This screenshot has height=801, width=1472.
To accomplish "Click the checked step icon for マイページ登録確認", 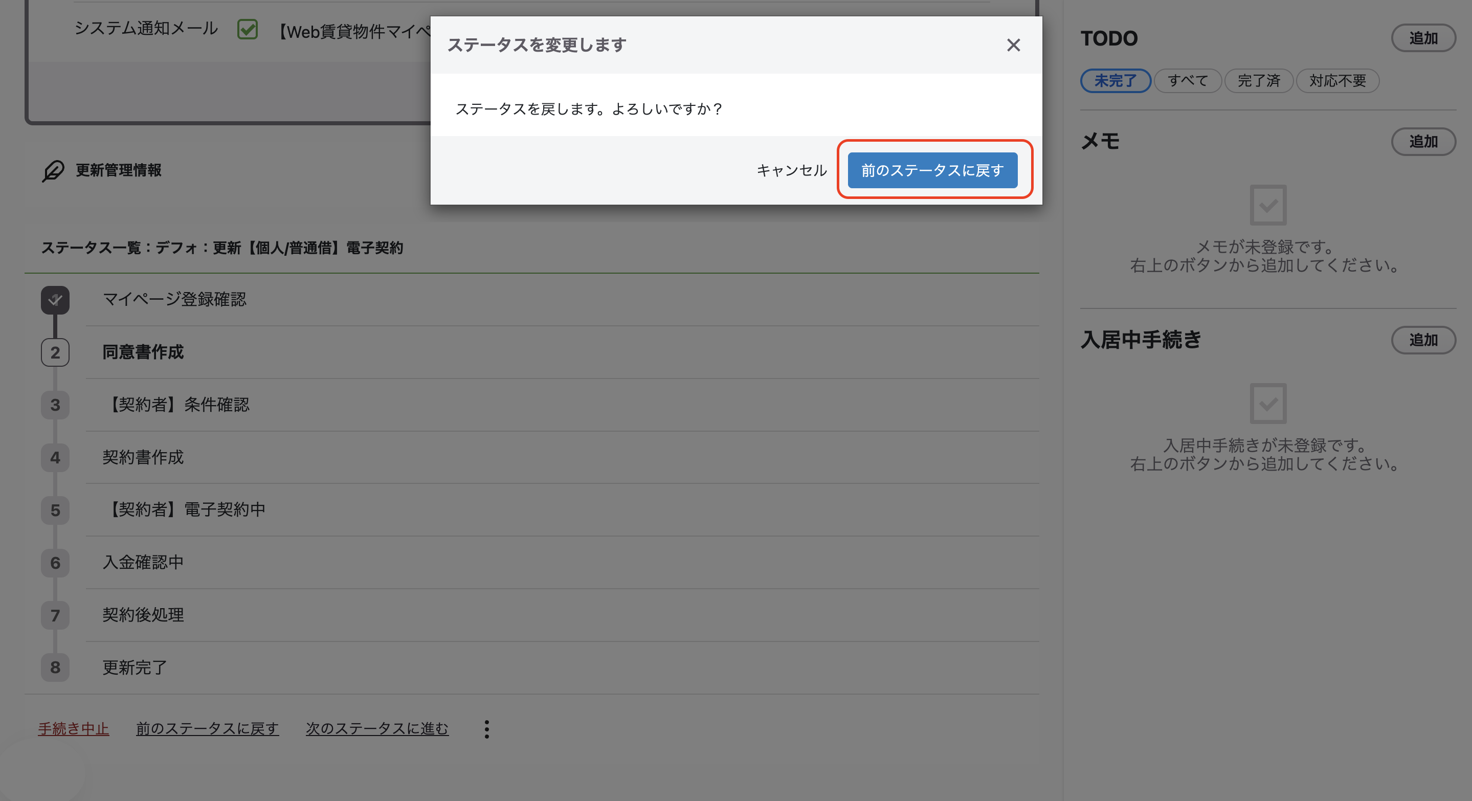I will [x=55, y=299].
